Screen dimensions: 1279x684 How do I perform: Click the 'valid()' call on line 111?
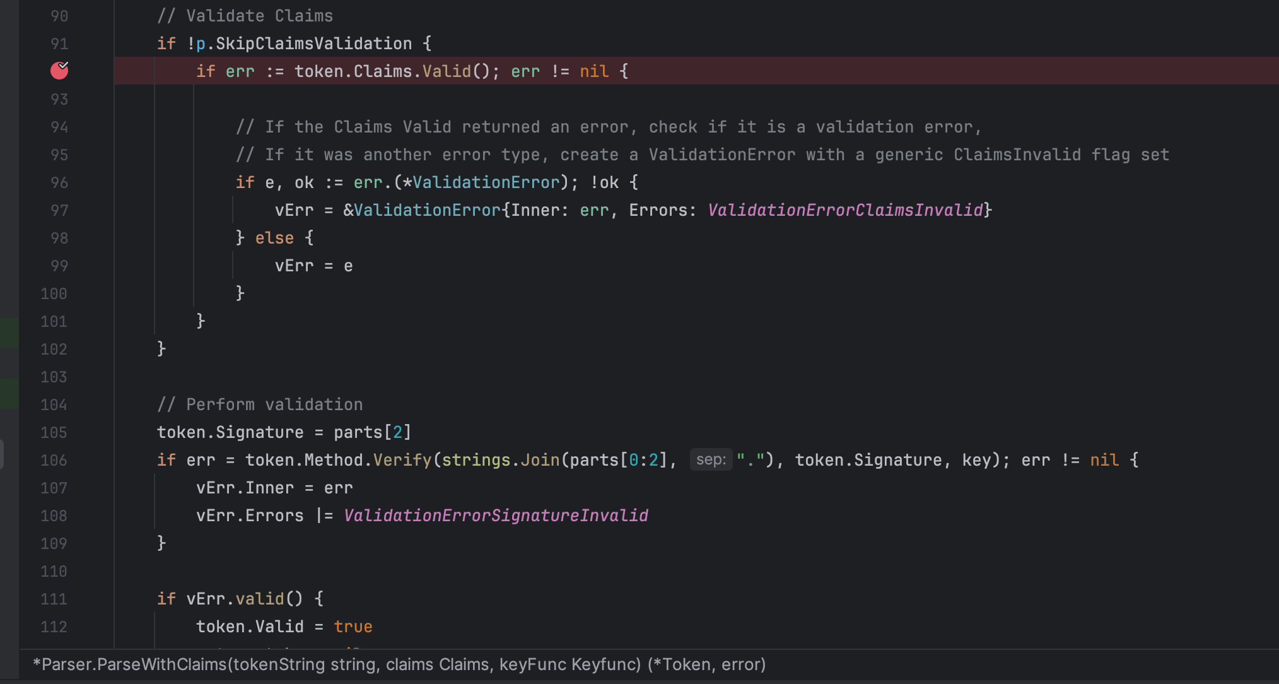[269, 599]
